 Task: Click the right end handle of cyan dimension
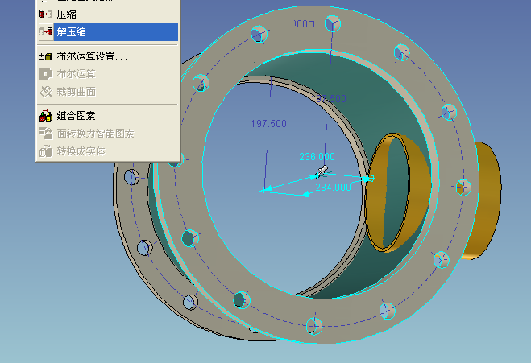pyautogui.click(x=369, y=178)
